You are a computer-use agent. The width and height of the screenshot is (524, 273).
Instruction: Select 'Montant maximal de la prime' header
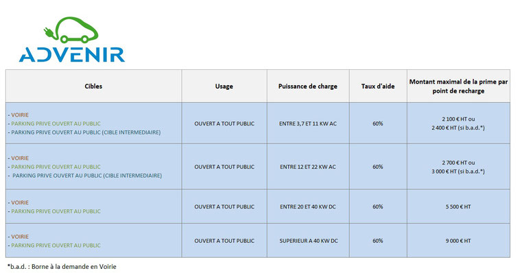(x=458, y=86)
